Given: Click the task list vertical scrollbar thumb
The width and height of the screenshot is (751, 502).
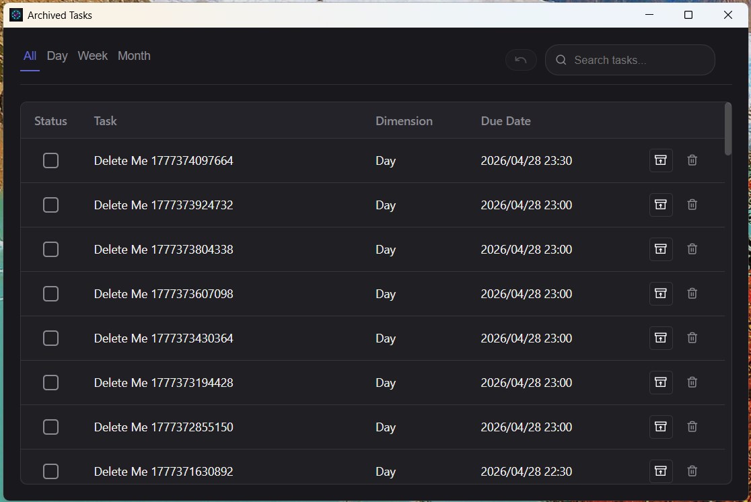Looking at the screenshot, I should point(728,129).
